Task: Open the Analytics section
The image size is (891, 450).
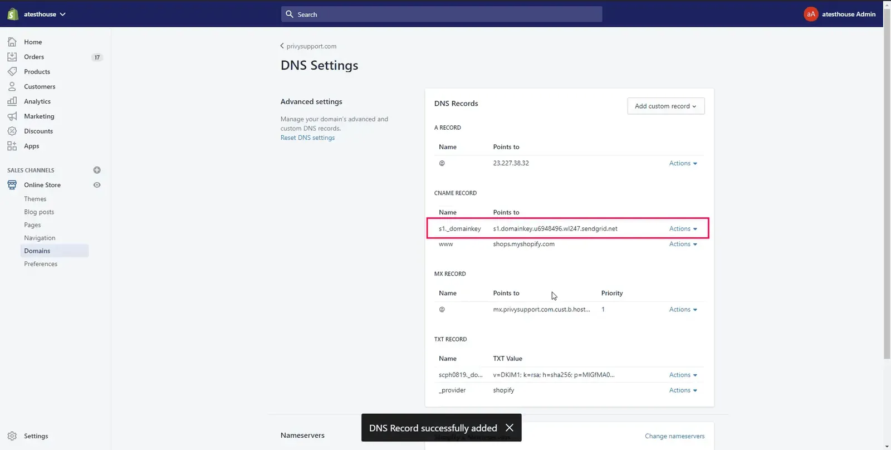Action: 37,101
